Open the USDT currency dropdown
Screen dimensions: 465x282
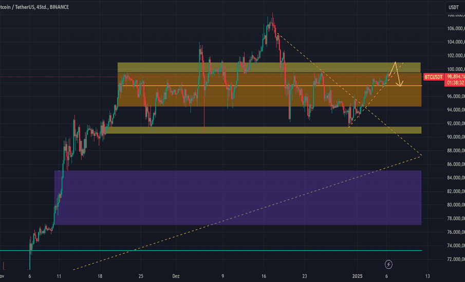pyautogui.click(x=453, y=7)
